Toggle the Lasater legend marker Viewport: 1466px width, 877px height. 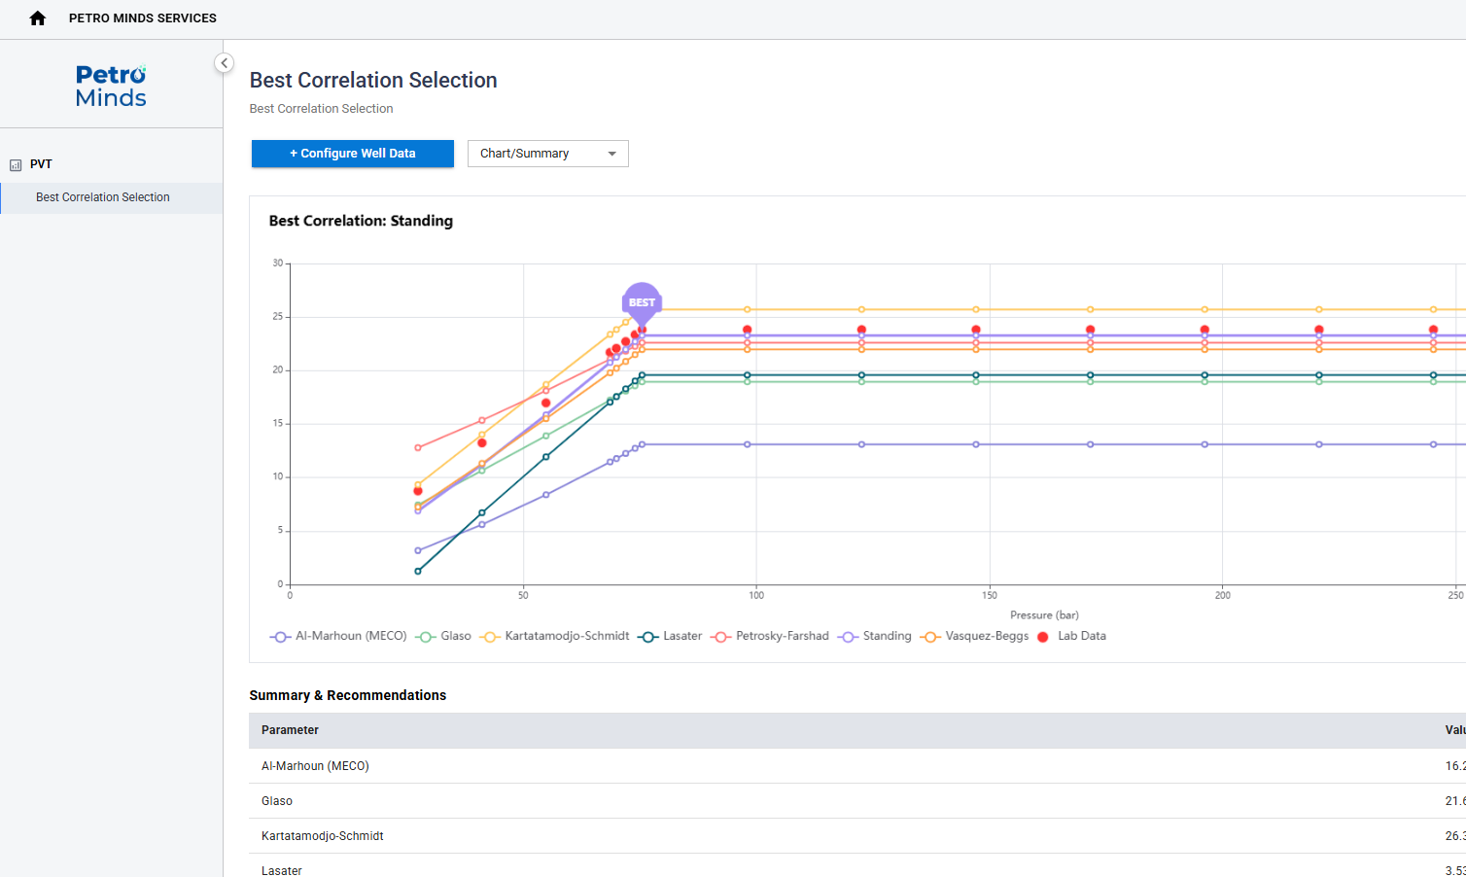coord(648,637)
